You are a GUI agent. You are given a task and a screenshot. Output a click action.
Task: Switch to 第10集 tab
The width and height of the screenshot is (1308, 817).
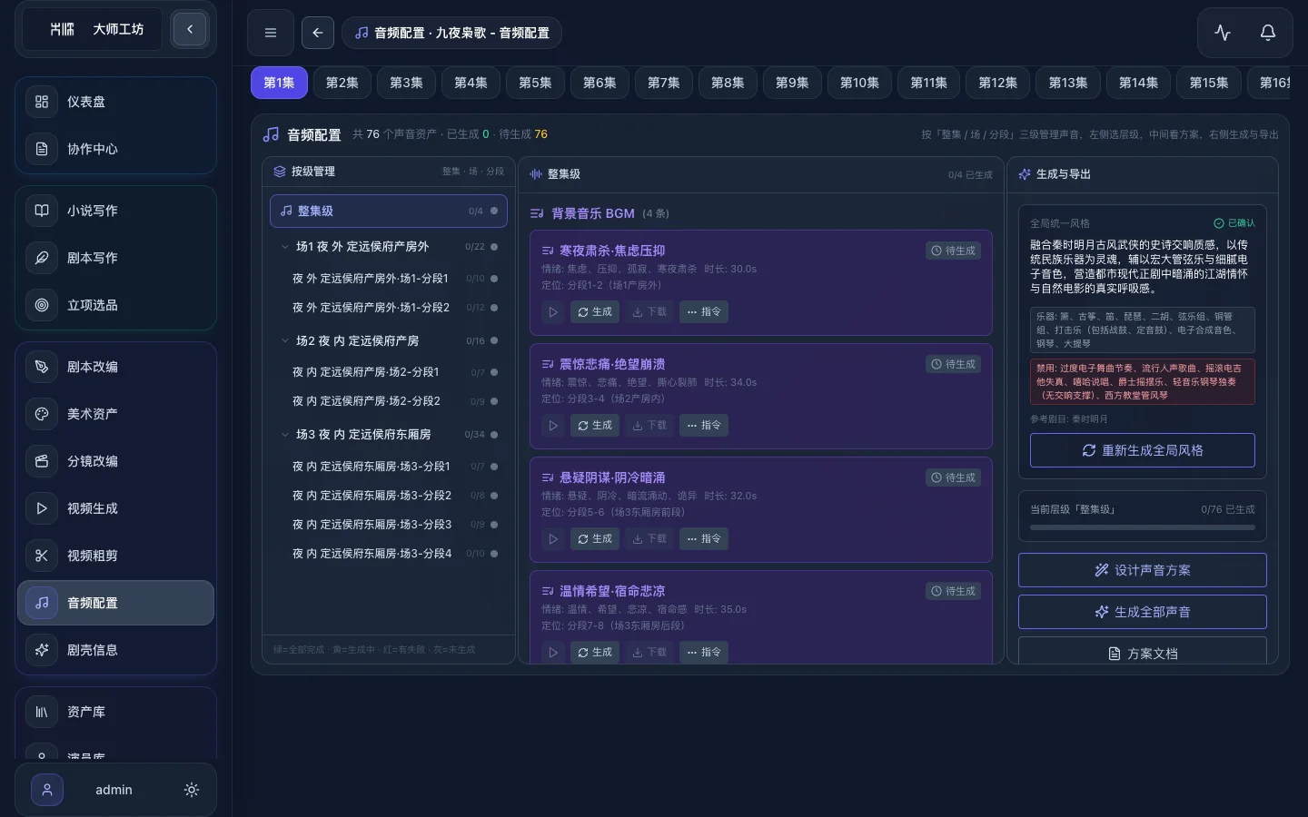[x=859, y=83]
